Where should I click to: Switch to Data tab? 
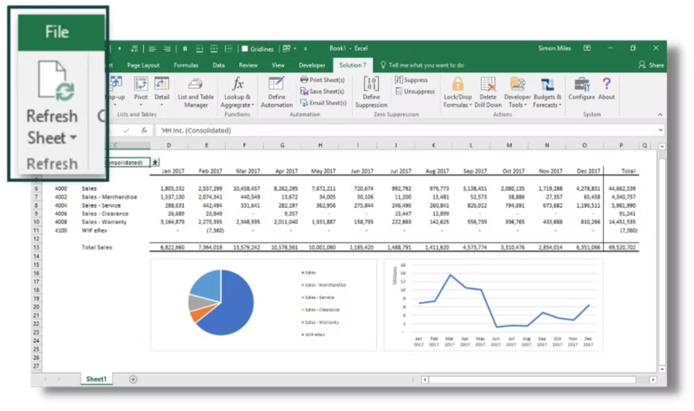pyautogui.click(x=219, y=65)
